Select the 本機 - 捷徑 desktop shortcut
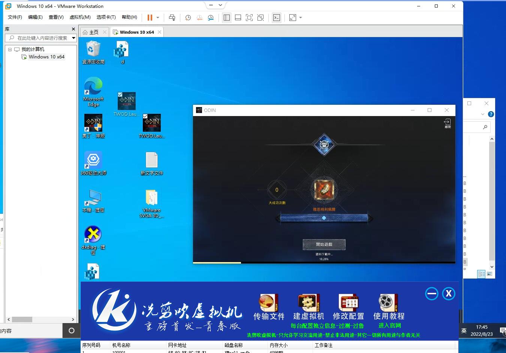 coord(93,200)
